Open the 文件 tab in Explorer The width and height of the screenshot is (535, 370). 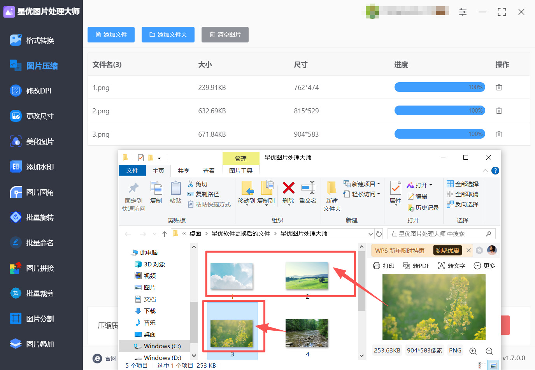click(132, 171)
